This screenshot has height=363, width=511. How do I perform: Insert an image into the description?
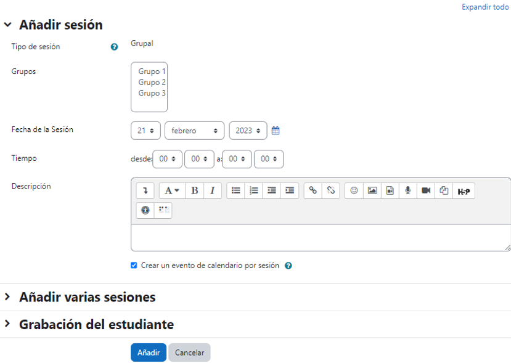(372, 190)
